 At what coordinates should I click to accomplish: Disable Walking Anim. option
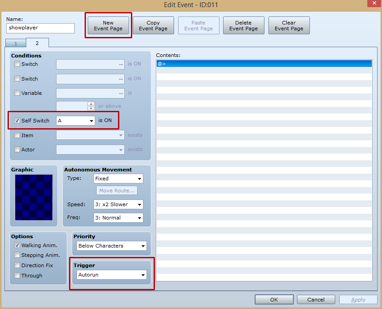[x=17, y=245]
